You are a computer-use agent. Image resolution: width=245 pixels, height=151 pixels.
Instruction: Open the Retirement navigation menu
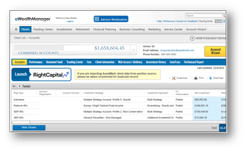click(83, 29)
